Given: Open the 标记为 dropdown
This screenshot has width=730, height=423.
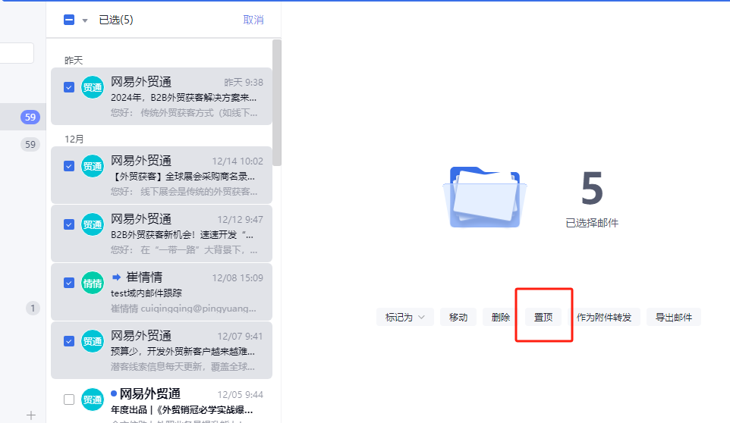Looking at the screenshot, I should point(405,317).
